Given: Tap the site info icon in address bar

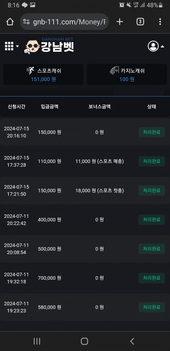Looking at the screenshot, I should tap(26, 22).
